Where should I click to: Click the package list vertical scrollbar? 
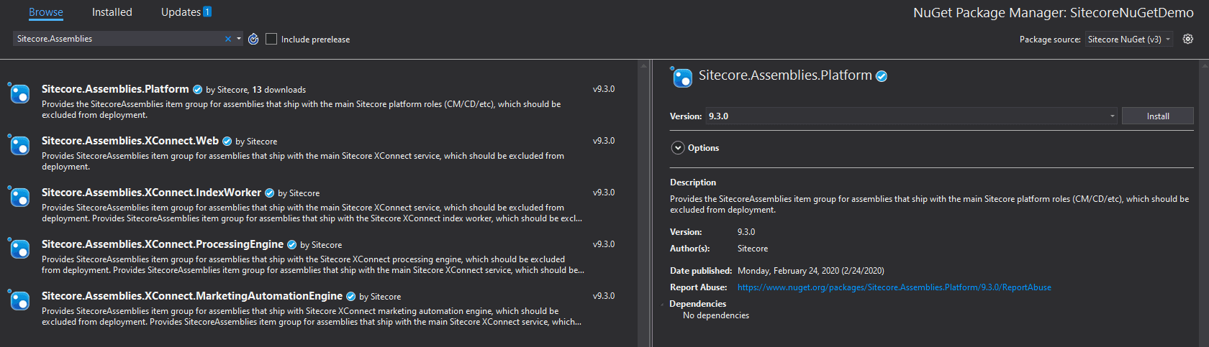click(x=643, y=201)
